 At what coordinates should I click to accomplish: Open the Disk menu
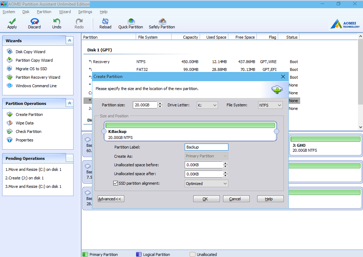coord(26,12)
